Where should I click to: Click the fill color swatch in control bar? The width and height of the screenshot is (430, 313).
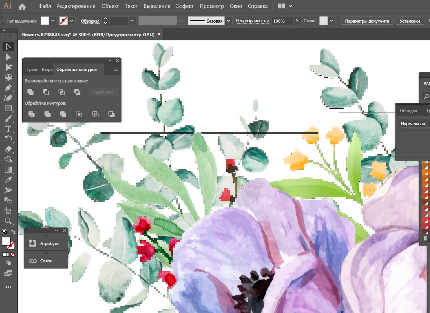coord(45,21)
